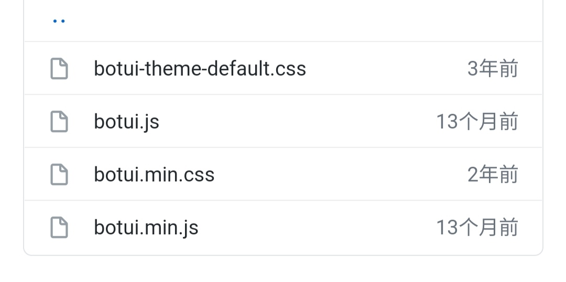Screen dimensions: 566x282
Task: Click the margin left of the file list card
Action: (11, 136)
